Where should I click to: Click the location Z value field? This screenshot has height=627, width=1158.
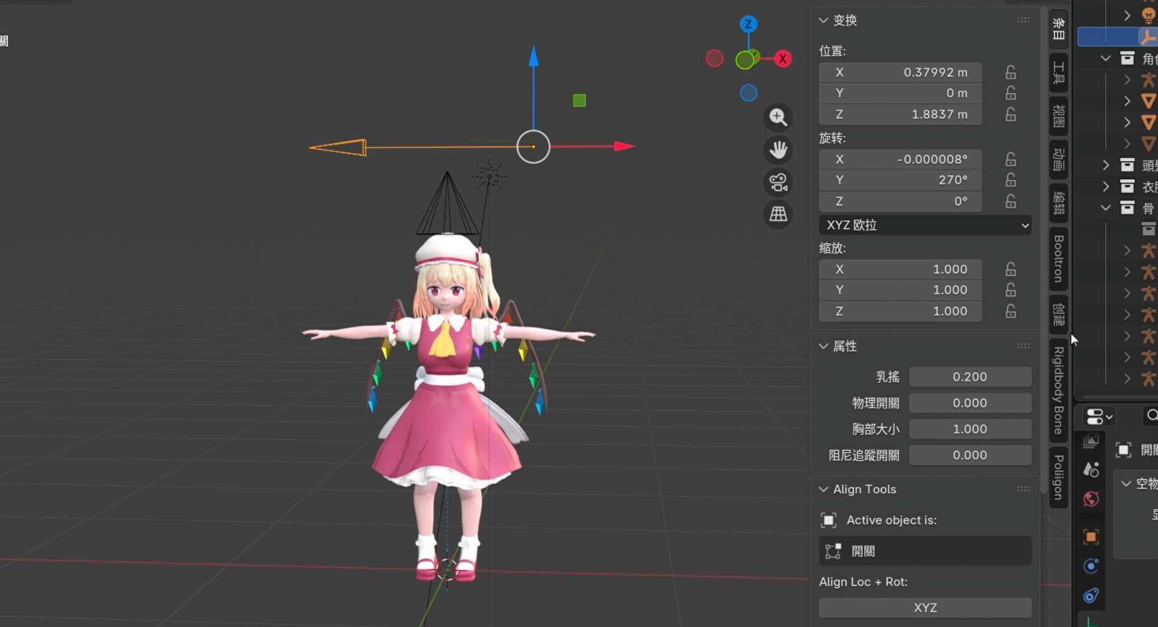coord(900,114)
